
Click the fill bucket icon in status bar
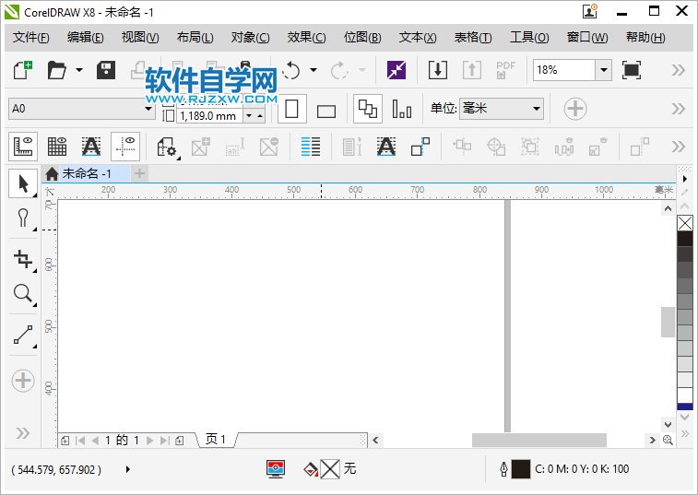tap(310, 469)
